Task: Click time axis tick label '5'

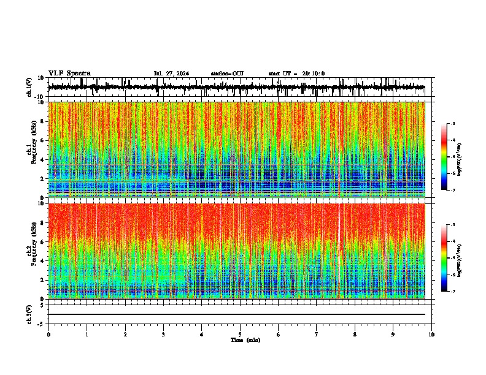Action: click(240, 335)
